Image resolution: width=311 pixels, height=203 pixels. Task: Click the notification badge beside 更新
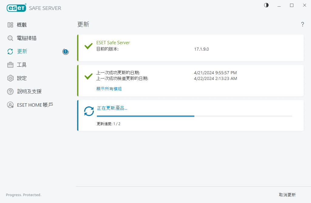tap(65, 52)
